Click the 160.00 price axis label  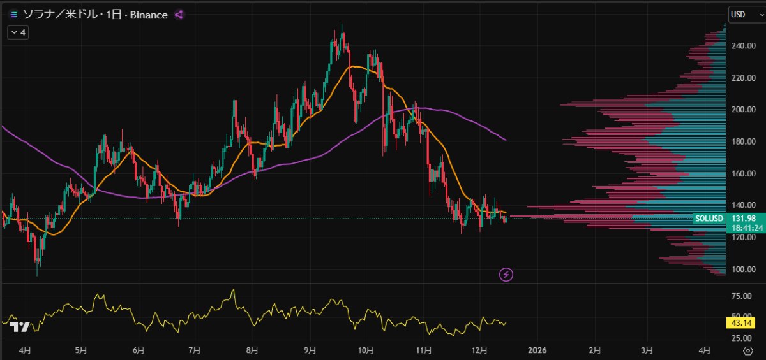(x=744, y=173)
